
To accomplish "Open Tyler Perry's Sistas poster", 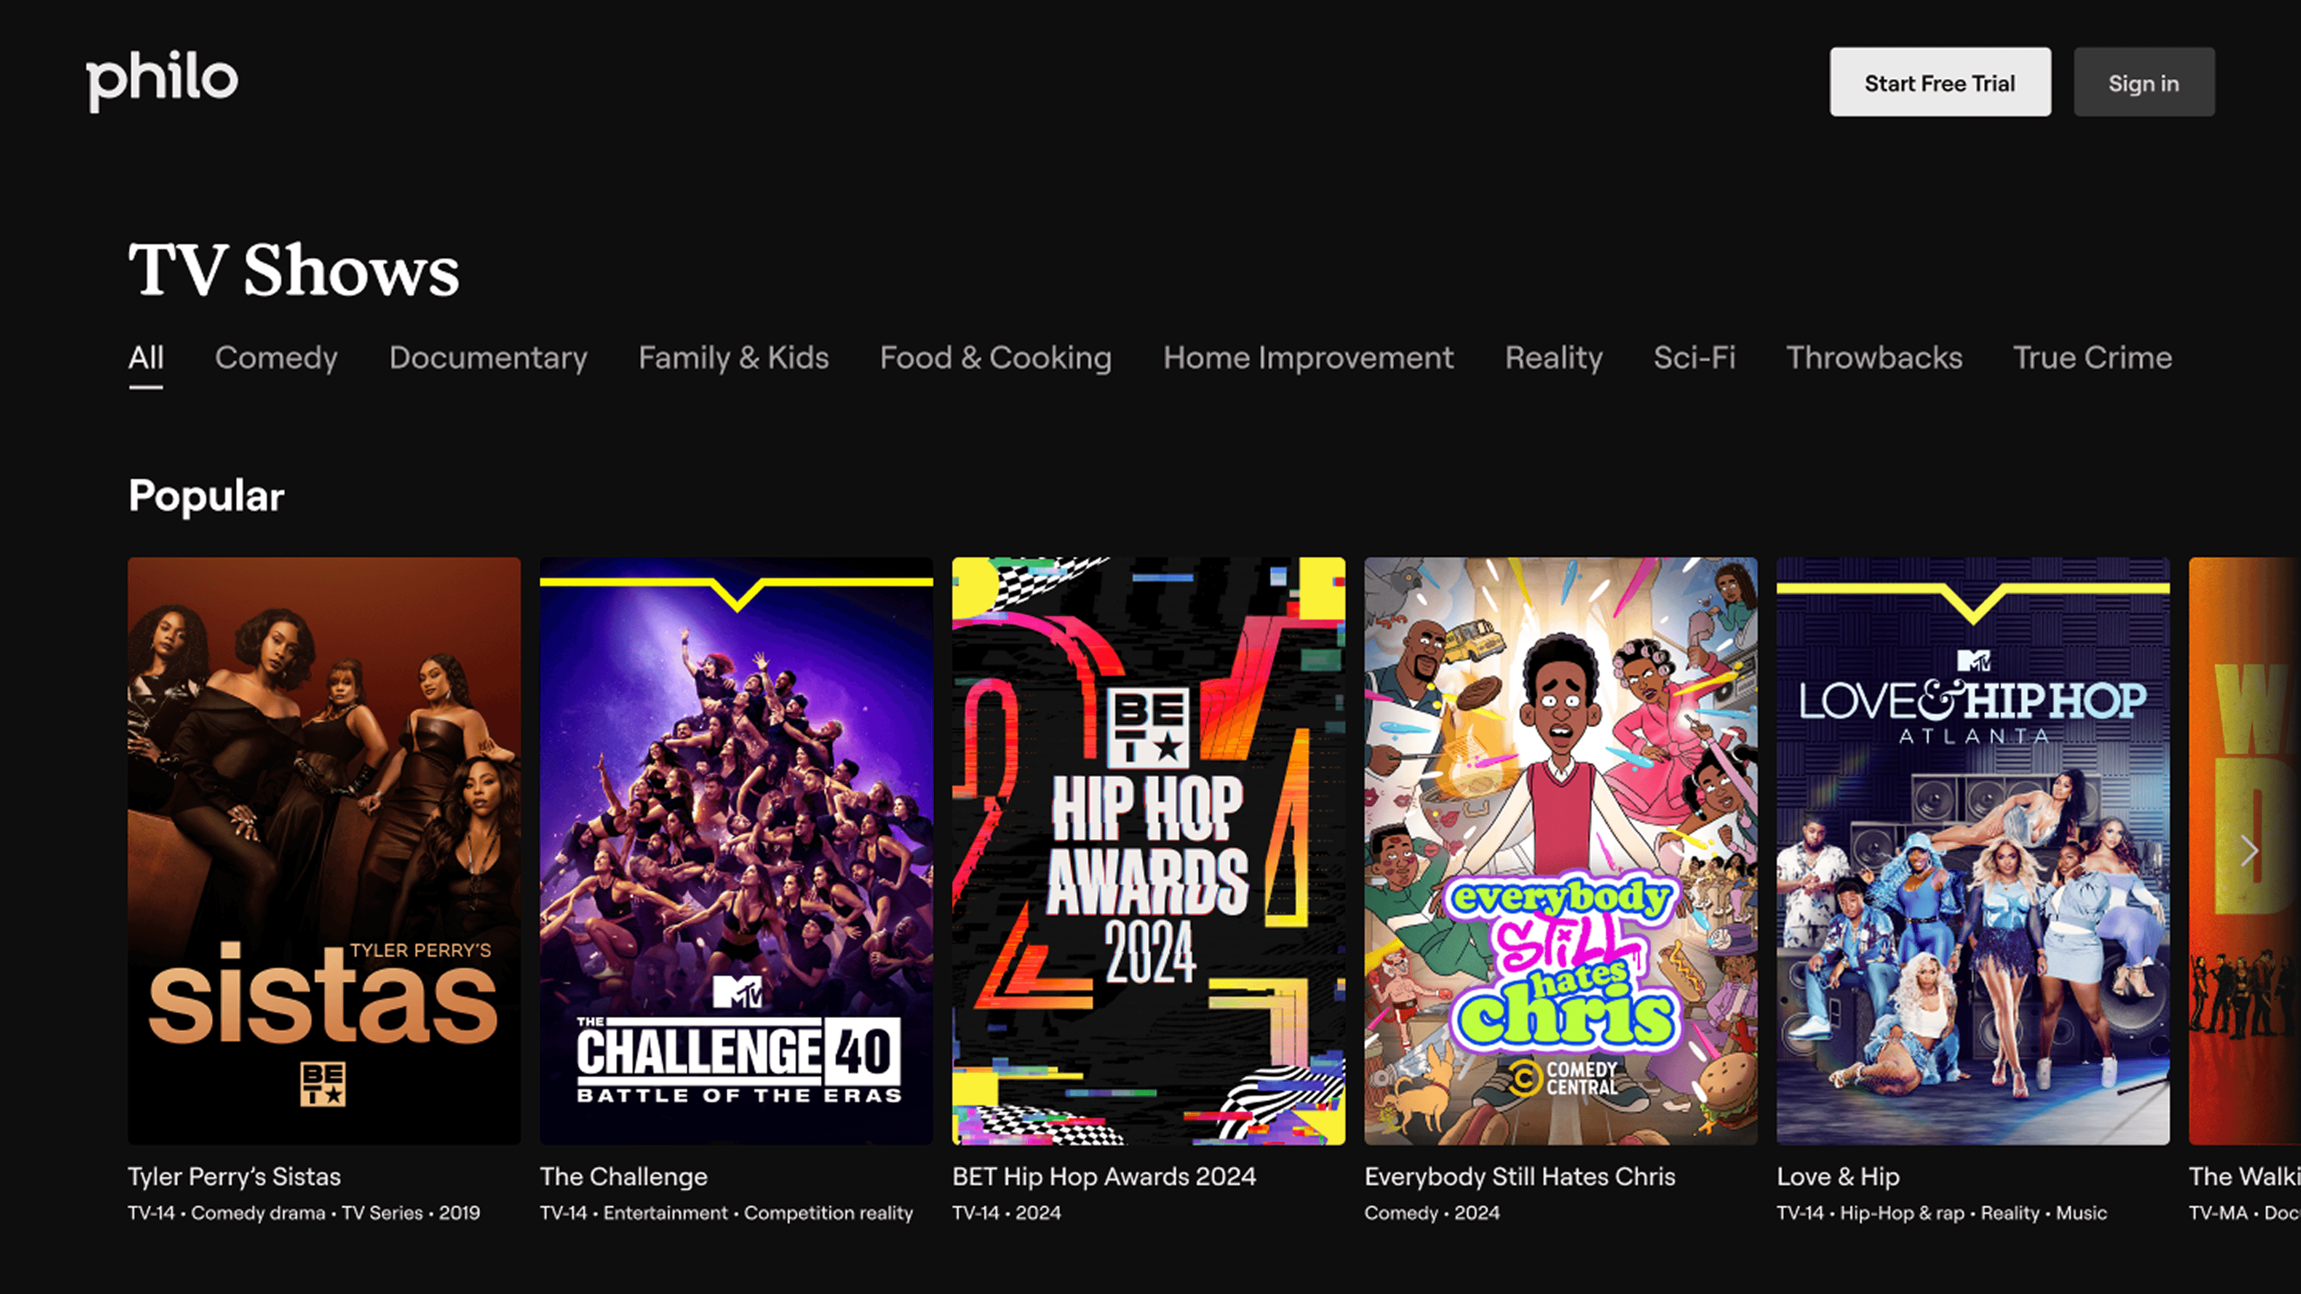I will [x=324, y=851].
